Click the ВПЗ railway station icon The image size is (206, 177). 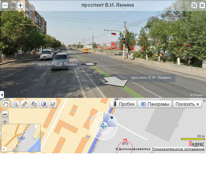coord(125,140)
